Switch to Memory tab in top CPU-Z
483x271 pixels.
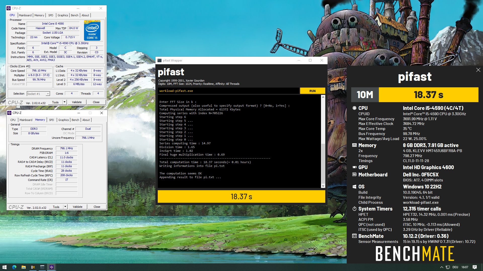click(x=39, y=15)
